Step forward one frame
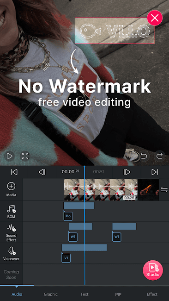This screenshot has width=169, height=301. click(127, 172)
